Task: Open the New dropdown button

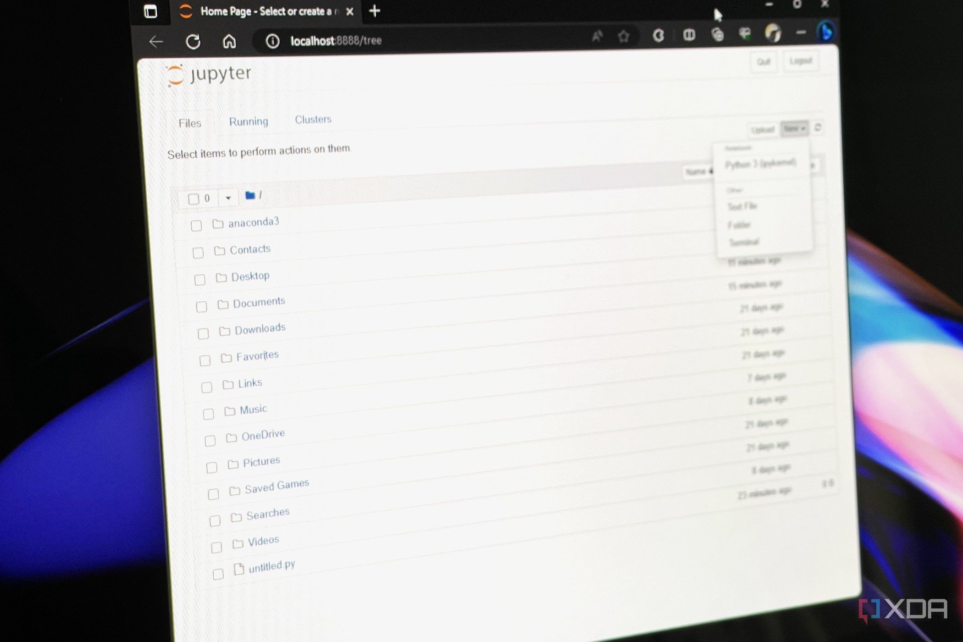Action: [793, 129]
